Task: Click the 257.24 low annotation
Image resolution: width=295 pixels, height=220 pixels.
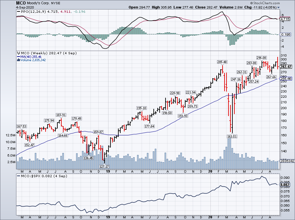Action: (254, 82)
